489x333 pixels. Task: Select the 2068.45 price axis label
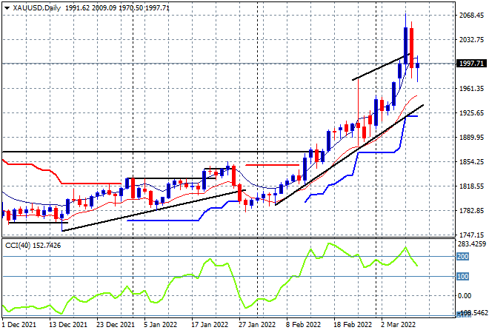pyautogui.click(x=471, y=16)
